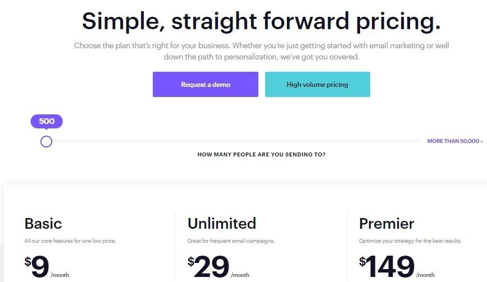Click the $29 Unlimited price

[209, 267]
